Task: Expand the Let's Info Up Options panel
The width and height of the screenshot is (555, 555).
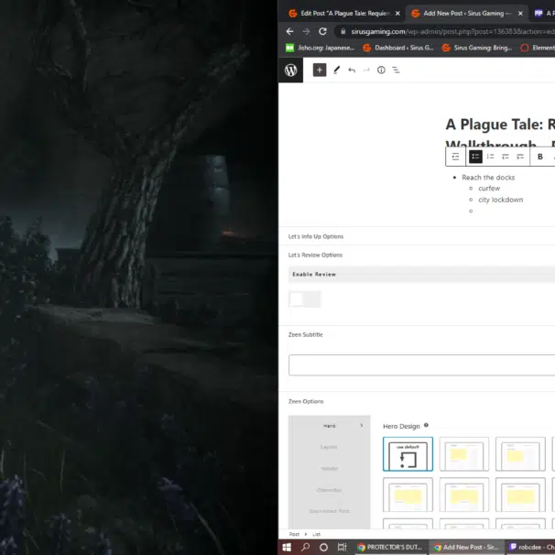Action: click(316, 236)
